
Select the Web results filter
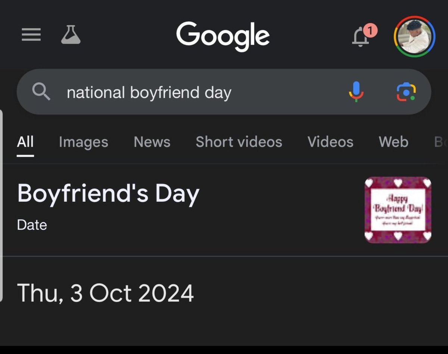click(393, 142)
